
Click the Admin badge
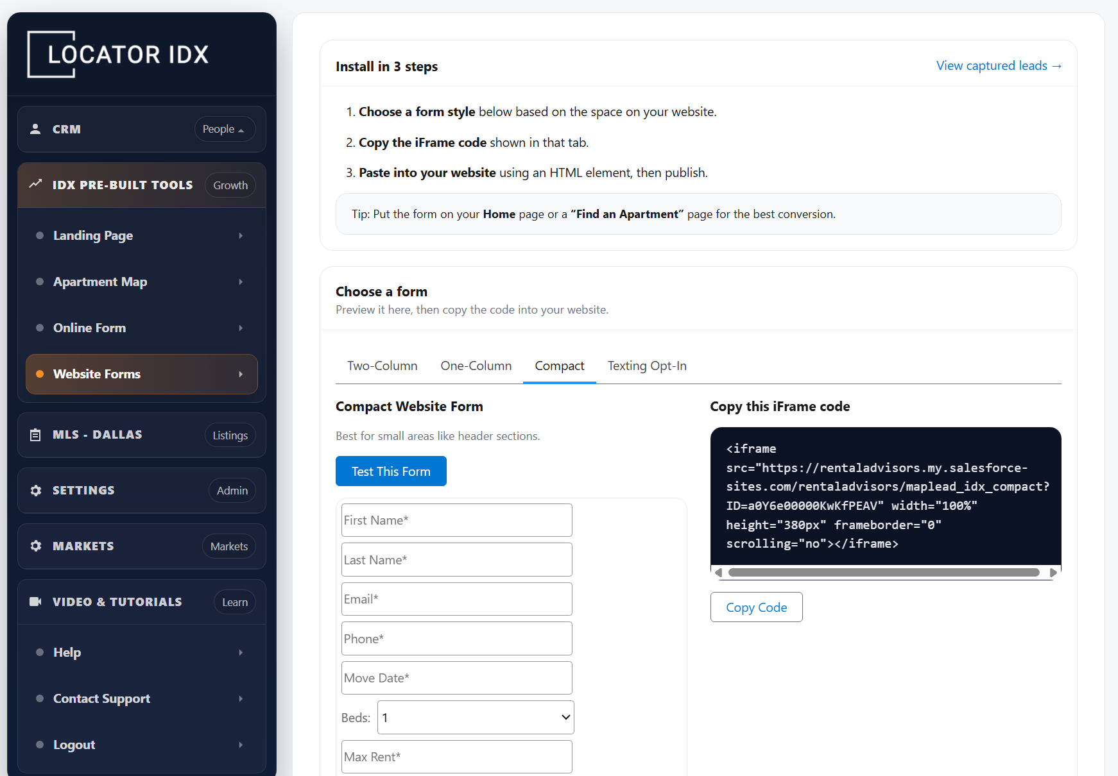(232, 491)
